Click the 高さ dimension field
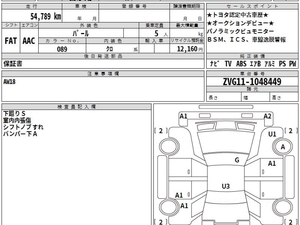The height and width of the screenshot is (225, 300). [x=284, y=97]
